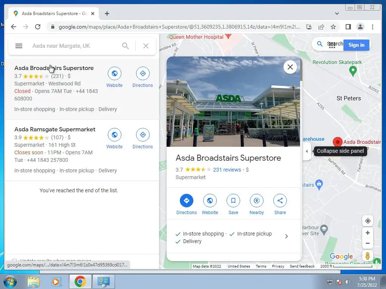Click Nearby icon in place card
Viewport: 386px width, 289px height.
click(257, 201)
